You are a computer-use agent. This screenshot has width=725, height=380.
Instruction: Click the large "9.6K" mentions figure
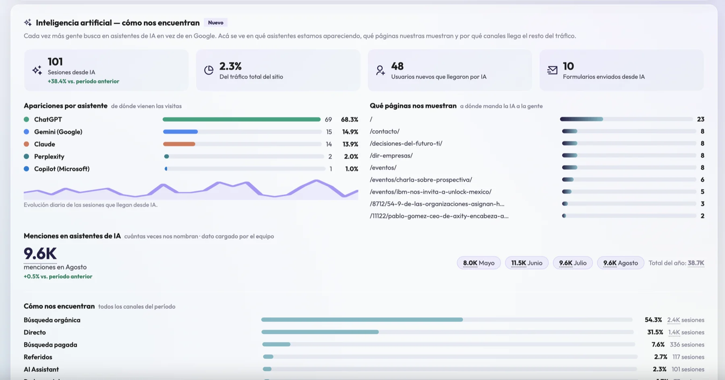click(x=40, y=254)
